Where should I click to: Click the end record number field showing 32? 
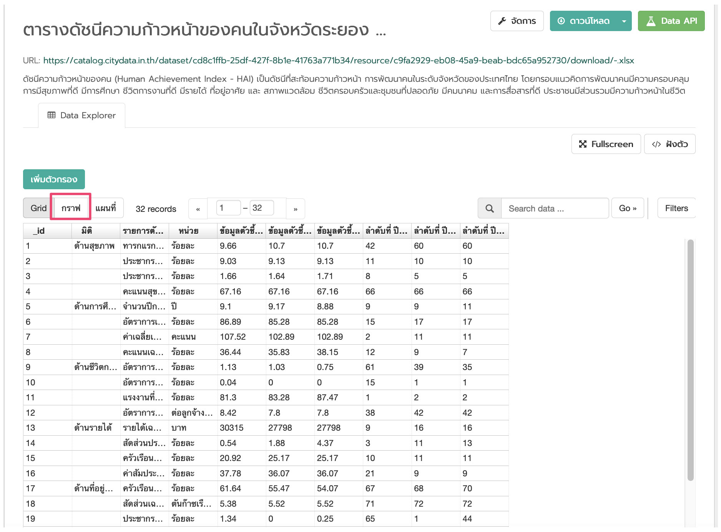point(262,208)
